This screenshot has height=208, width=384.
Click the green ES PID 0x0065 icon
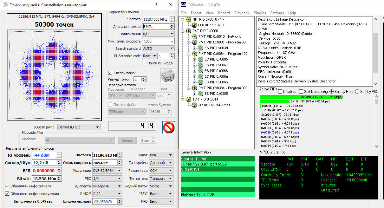pyautogui.click(x=200, y=59)
